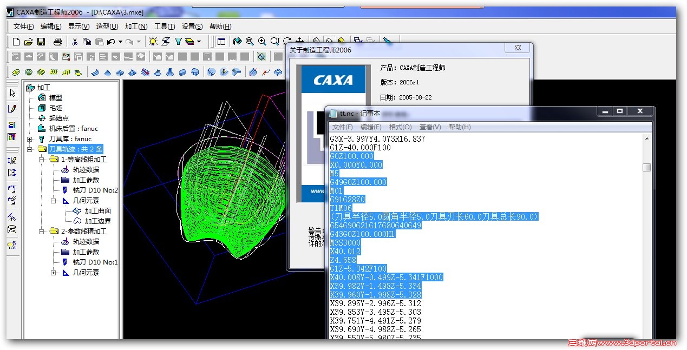Click the arrow select tool in left toolbar
The image size is (687, 350).
click(x=12, y=93)
